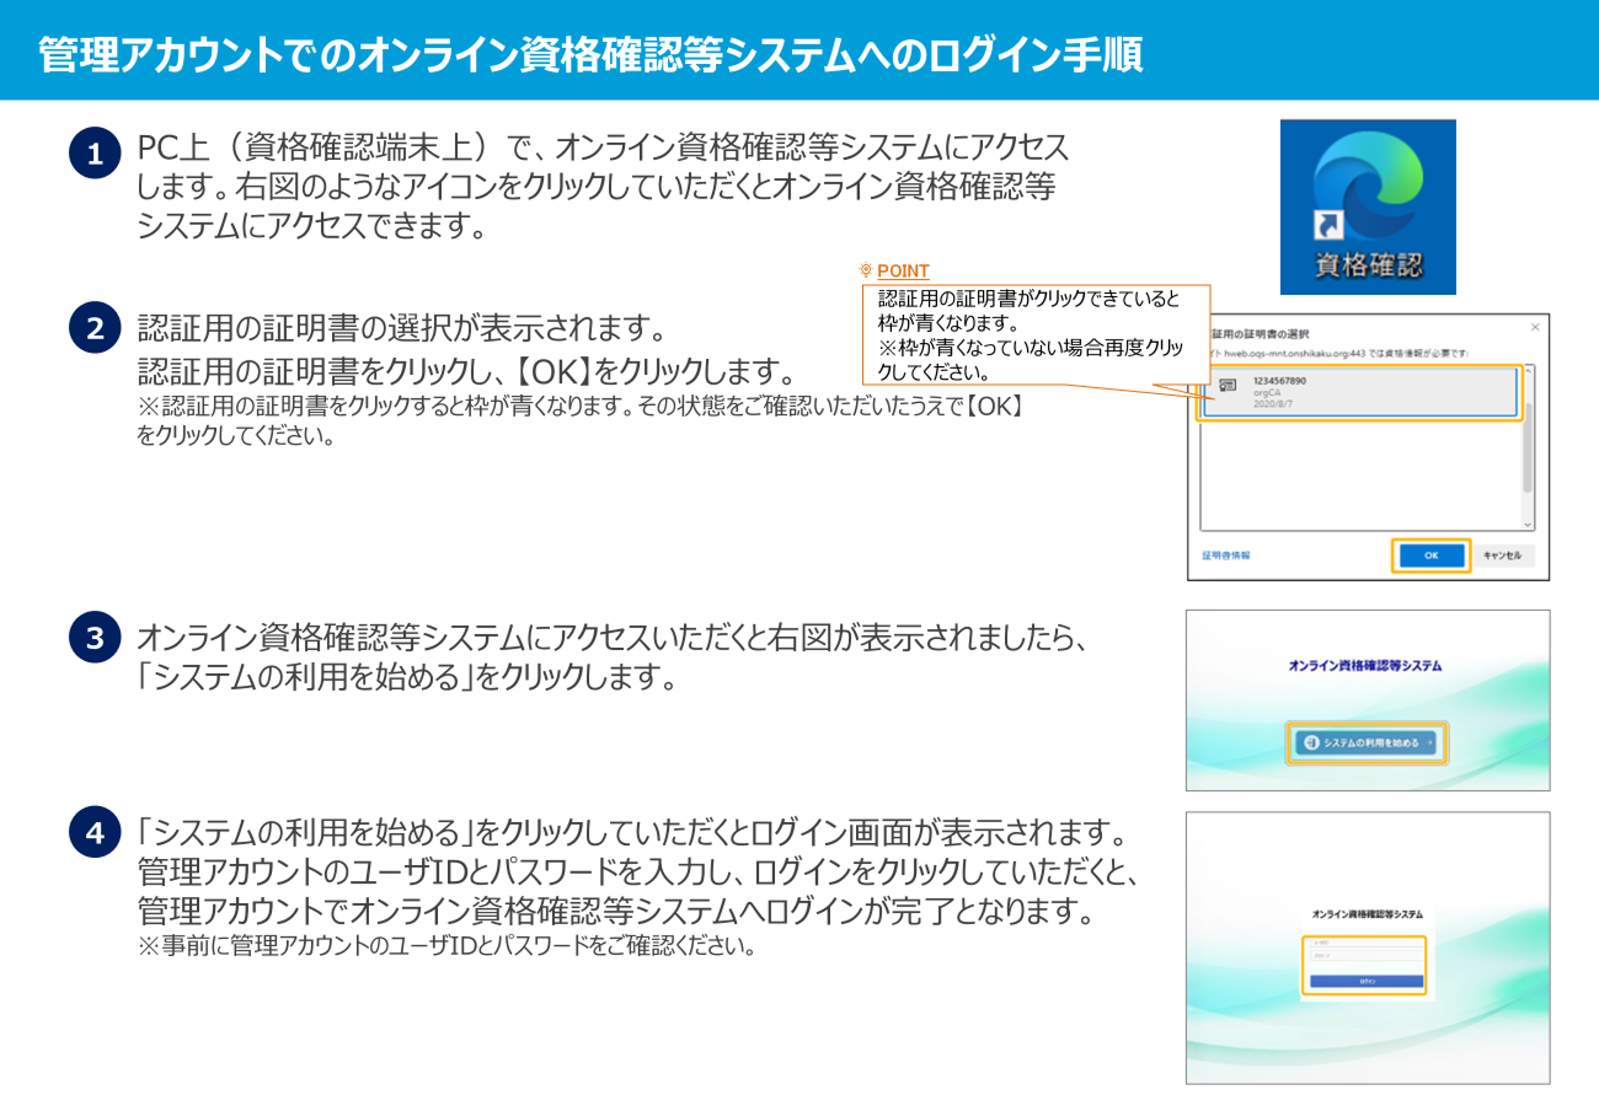Click the blue ログイン button

pyautogui.click(x=1366, y=981)
